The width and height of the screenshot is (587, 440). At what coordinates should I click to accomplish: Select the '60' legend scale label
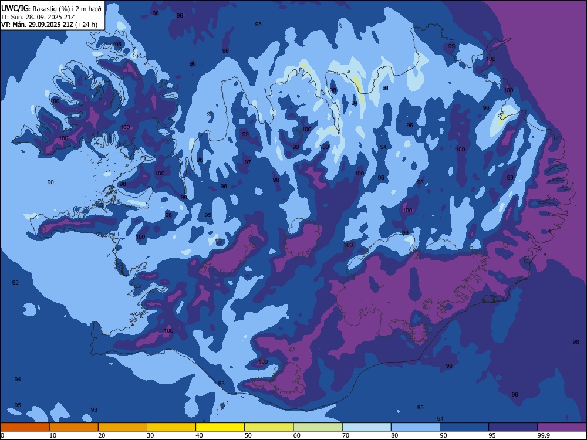[297, 435]
